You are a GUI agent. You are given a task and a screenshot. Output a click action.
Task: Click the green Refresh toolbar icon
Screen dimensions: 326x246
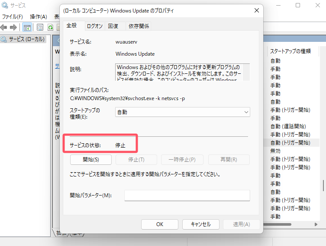50,27
